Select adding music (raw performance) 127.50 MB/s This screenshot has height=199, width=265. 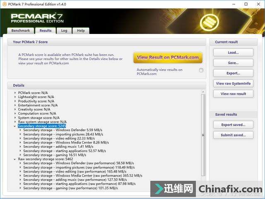pos(75,180)
